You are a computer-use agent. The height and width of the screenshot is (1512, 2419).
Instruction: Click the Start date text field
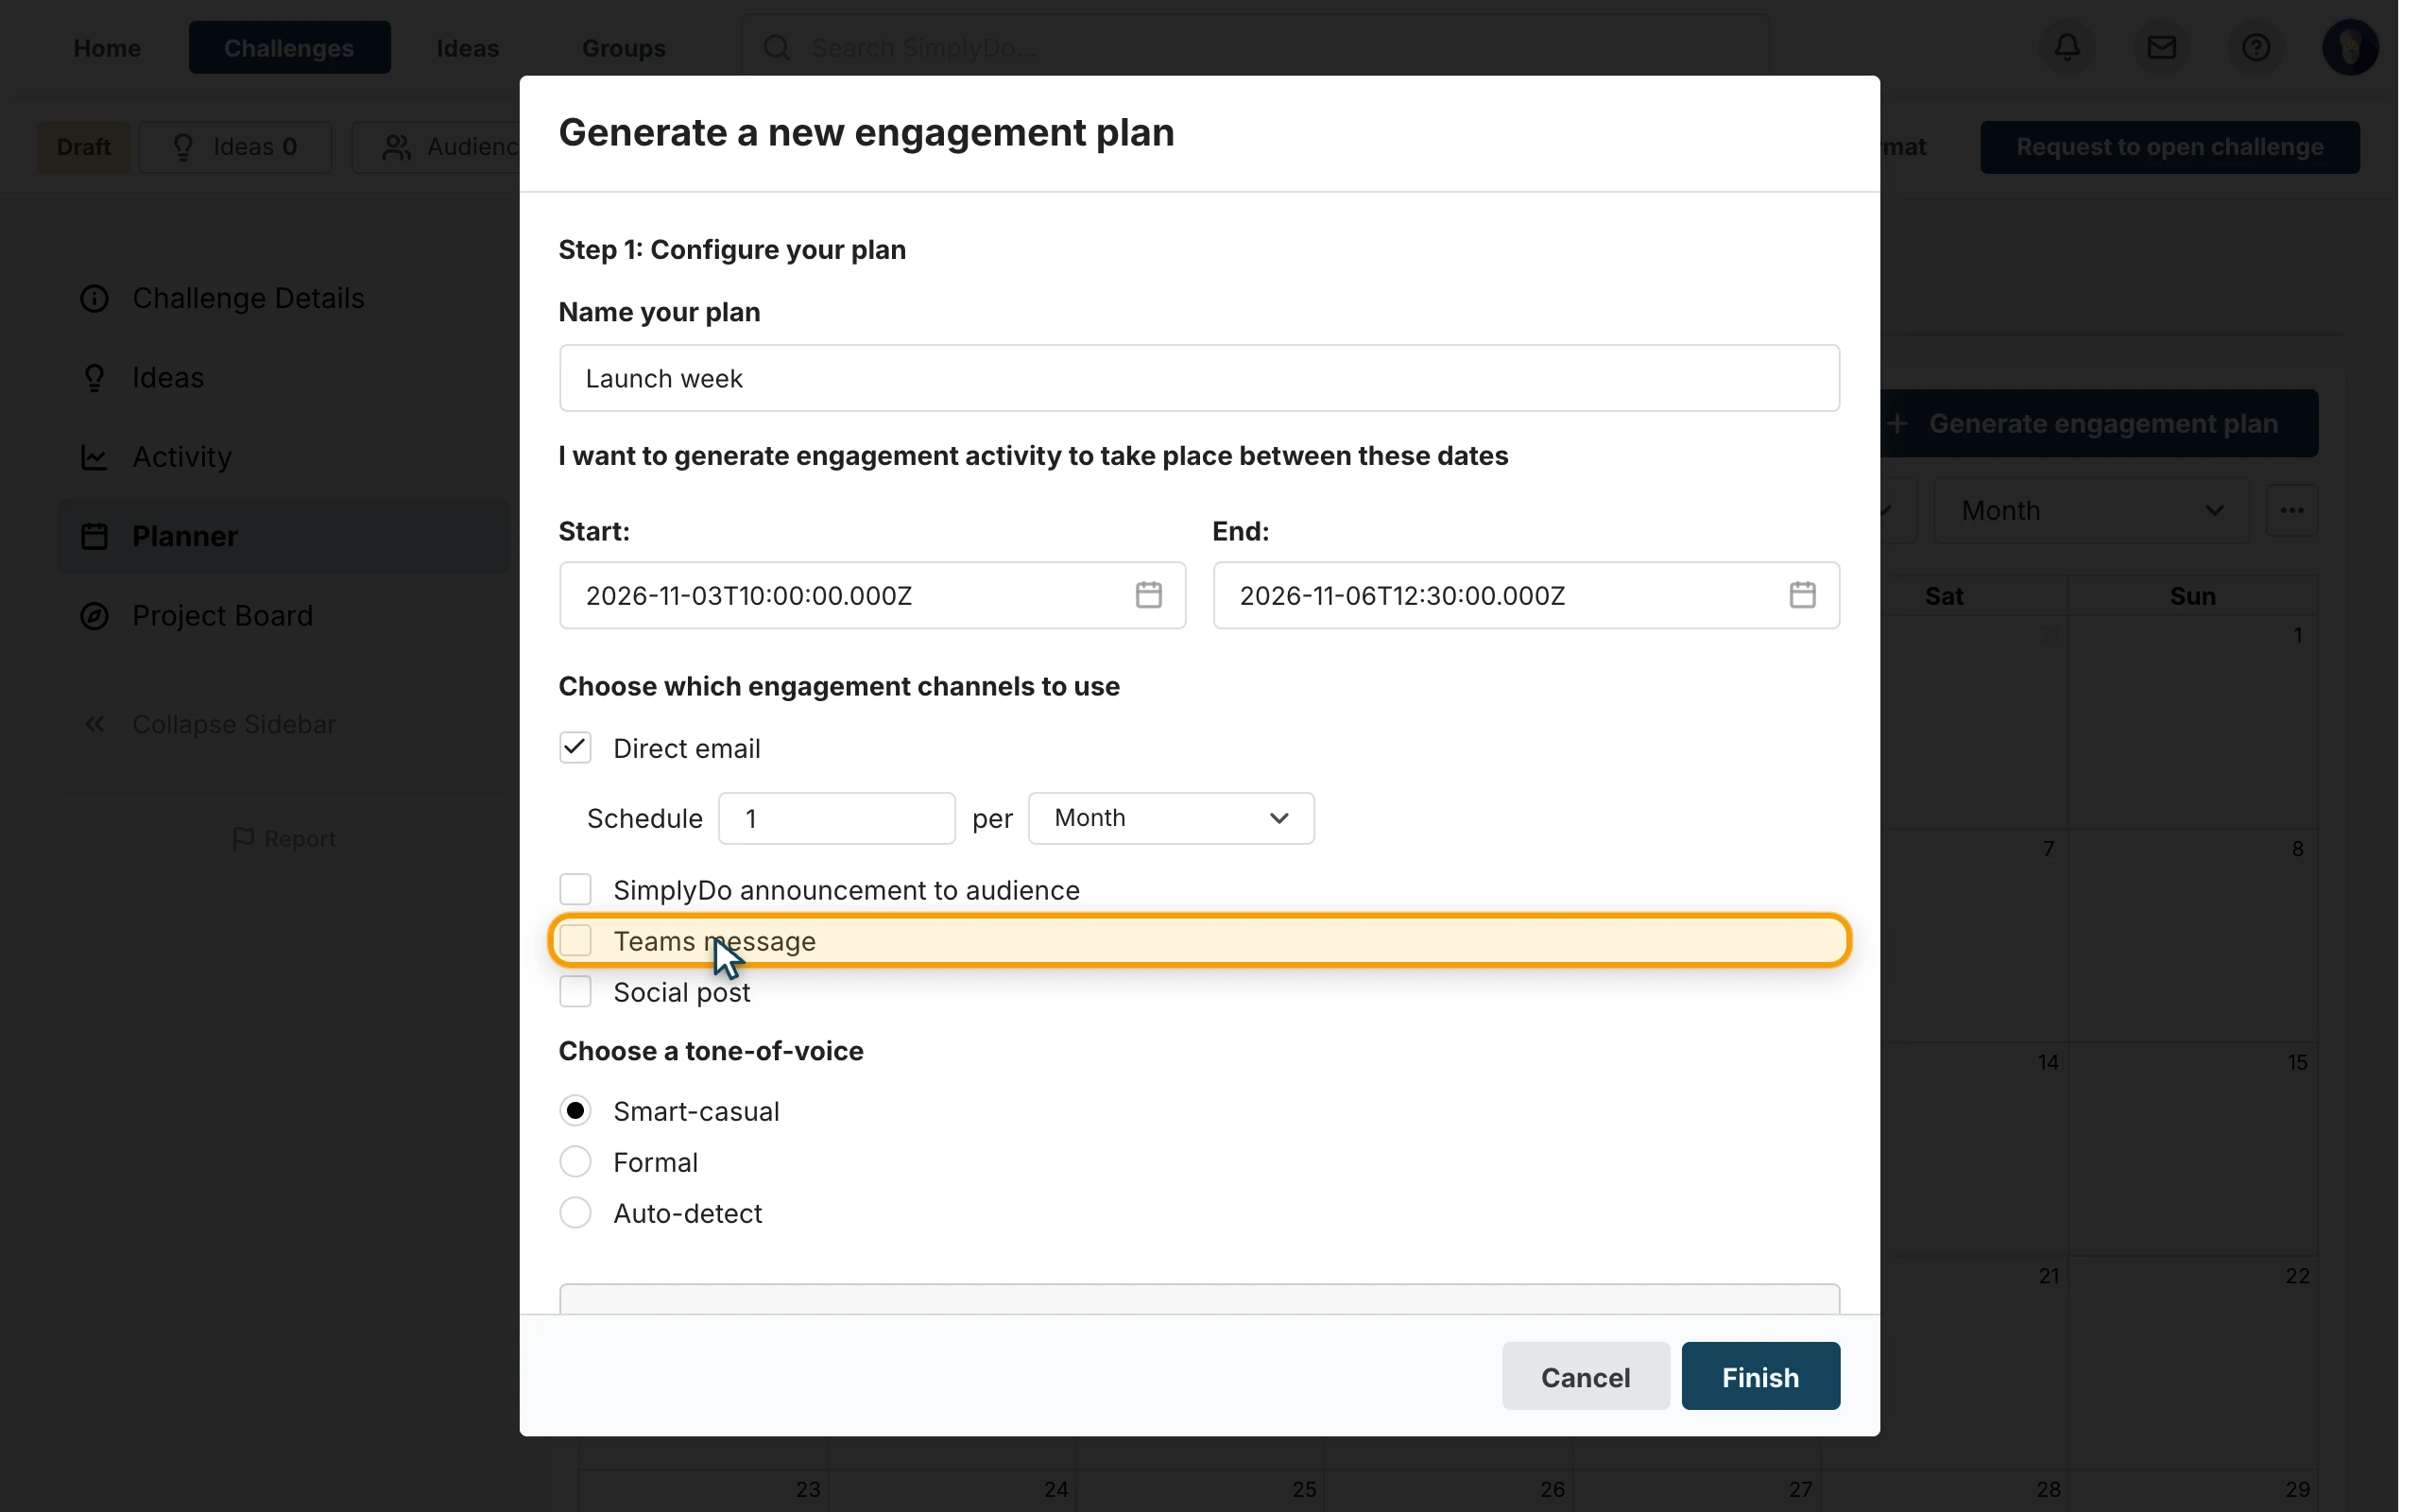pos(871,595)
